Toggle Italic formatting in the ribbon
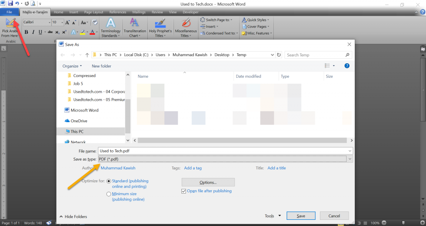Viewport: 426px width, 226px height. coord(33,32)
